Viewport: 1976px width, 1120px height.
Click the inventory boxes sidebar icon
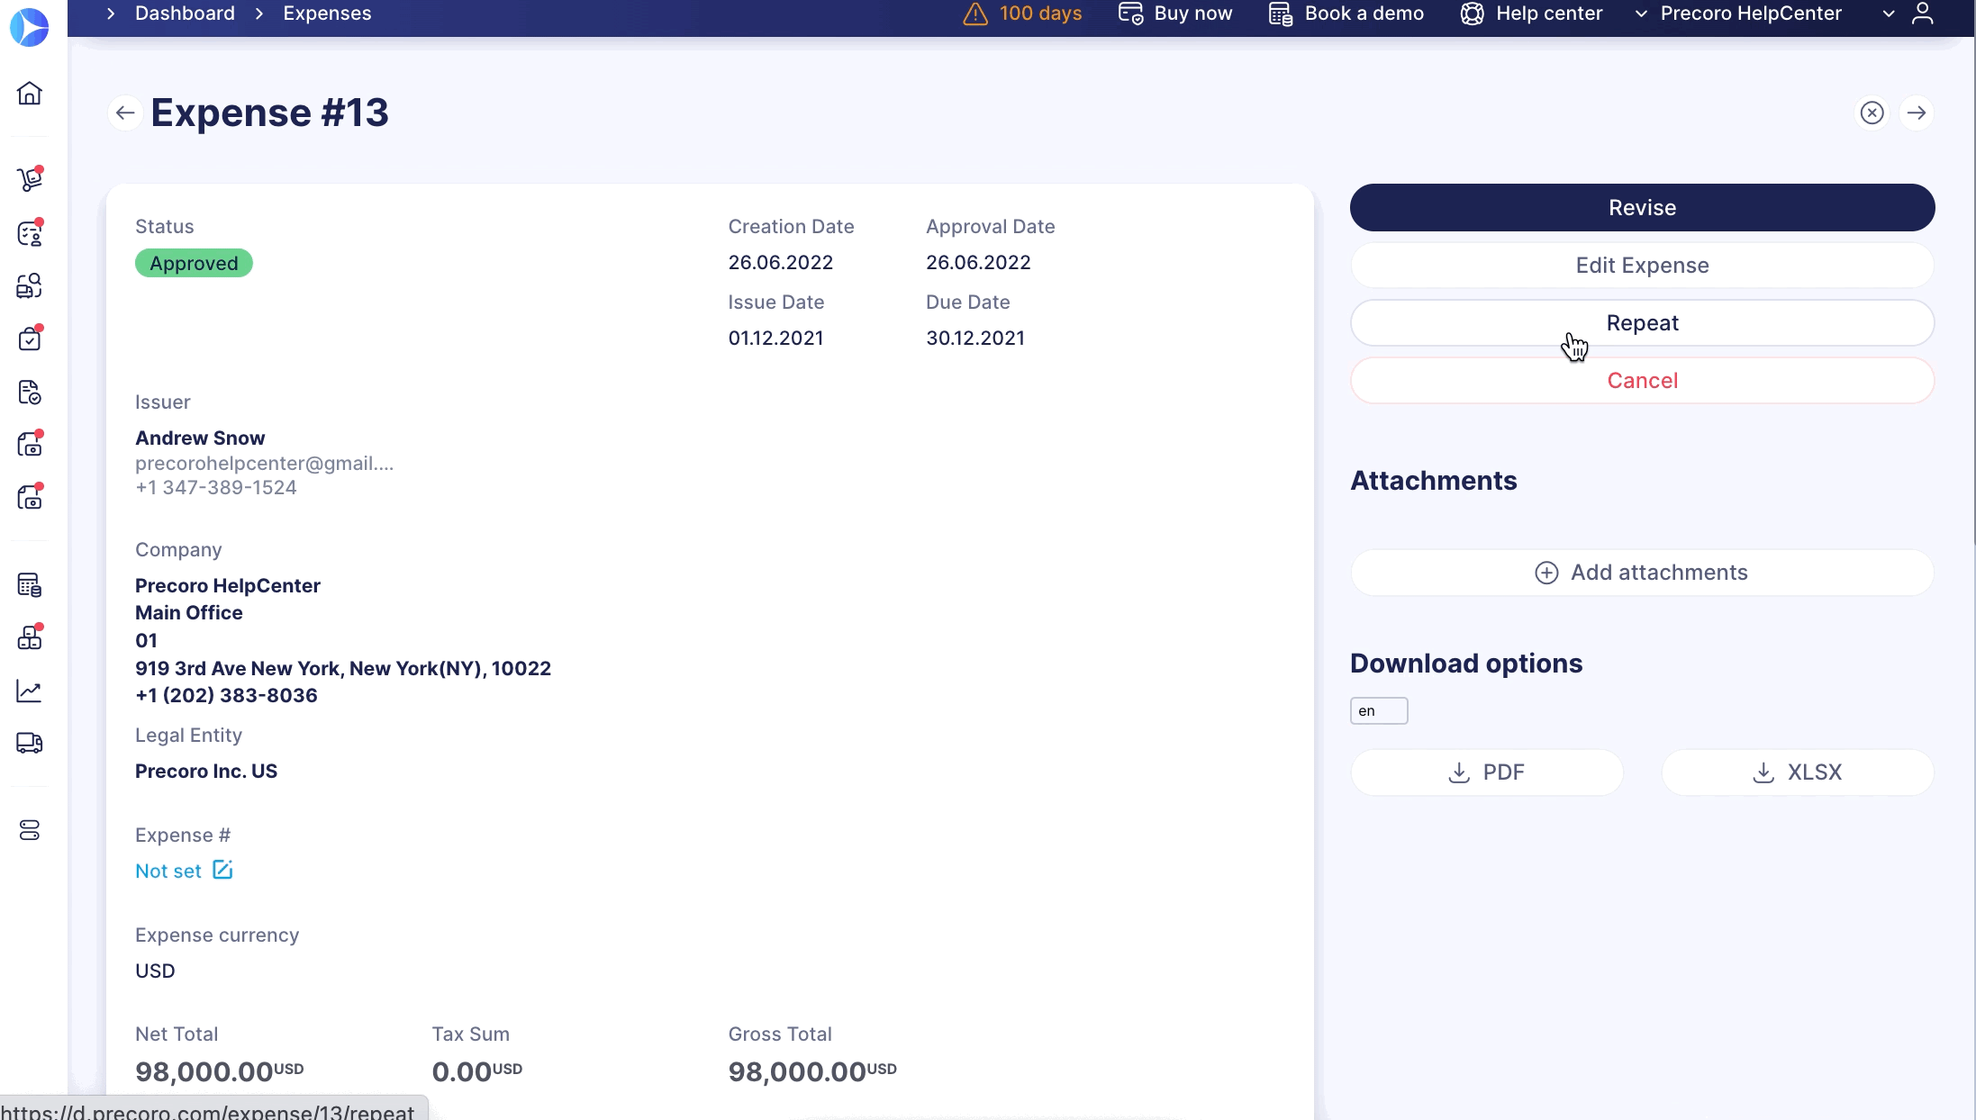[30, 637]
